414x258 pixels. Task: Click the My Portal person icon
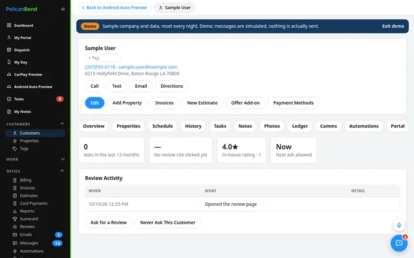[x=9, y=37]
